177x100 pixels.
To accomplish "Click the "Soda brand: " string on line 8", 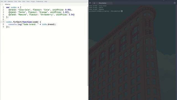I will click(30, 24).
